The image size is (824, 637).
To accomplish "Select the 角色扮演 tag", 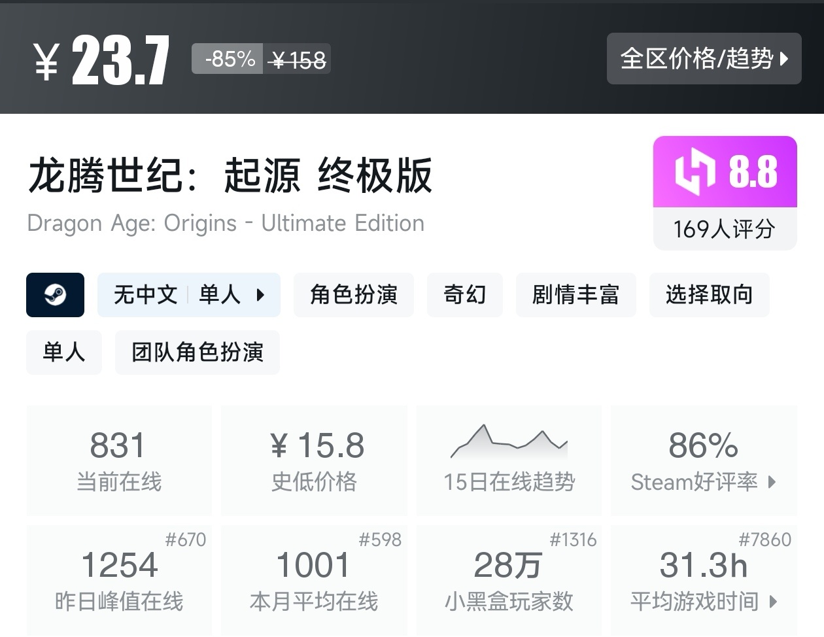I will [354, 295].
